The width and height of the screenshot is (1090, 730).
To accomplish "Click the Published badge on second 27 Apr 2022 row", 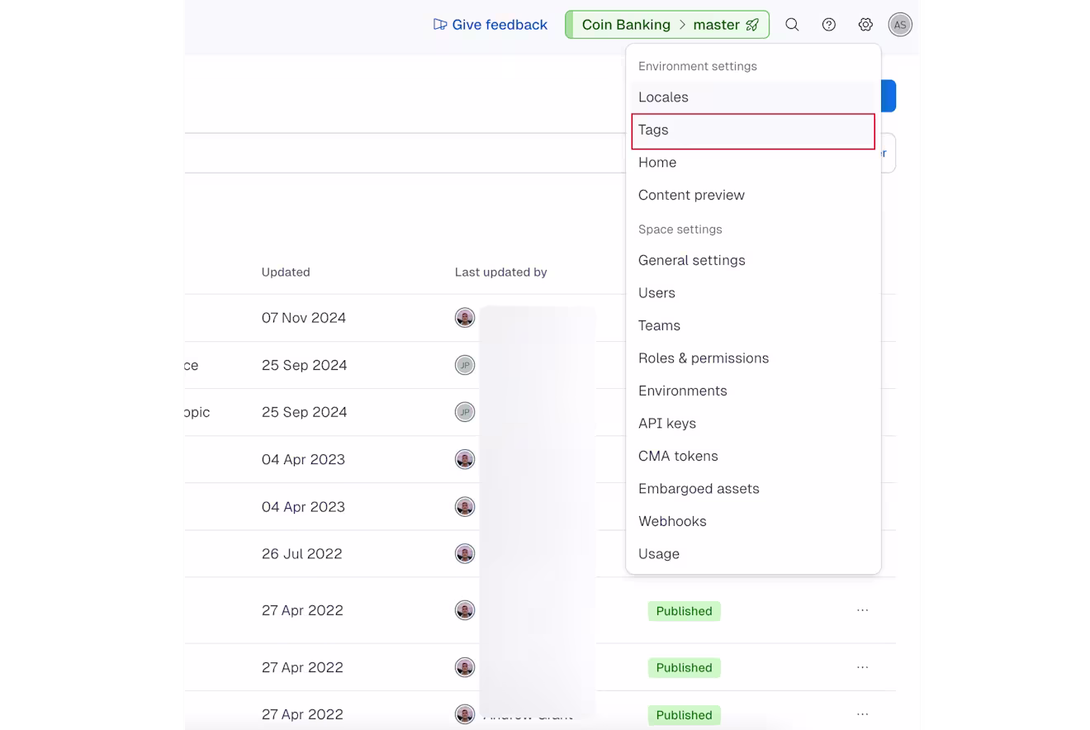I will (x=684, y=667).
